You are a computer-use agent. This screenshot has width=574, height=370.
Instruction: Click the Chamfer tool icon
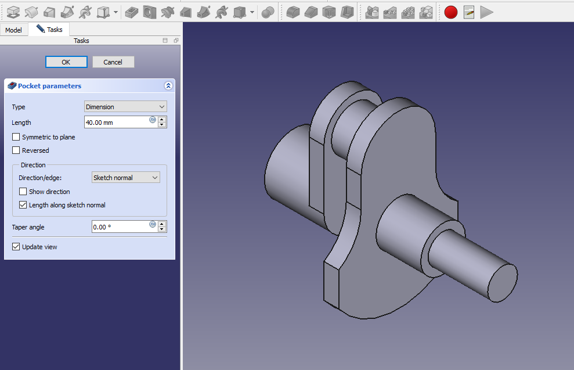point(311,12)
